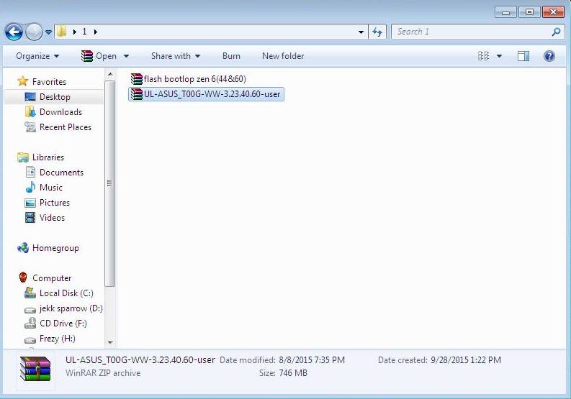Expand the arrow before folder '1' in address bar
The height and width of the screenshot is (399, 571).
pyautogui.click(x=75, y=32)
